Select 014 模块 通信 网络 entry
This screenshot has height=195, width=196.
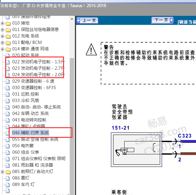point(30,49)
